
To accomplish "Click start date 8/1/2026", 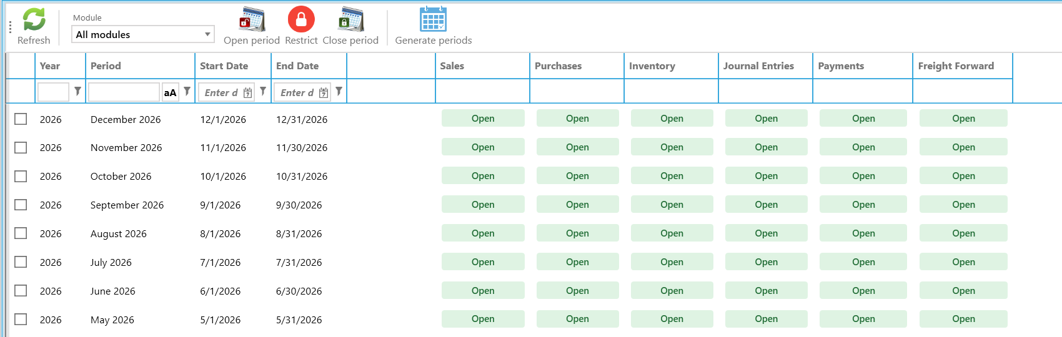I will click(x=220, y=234).
